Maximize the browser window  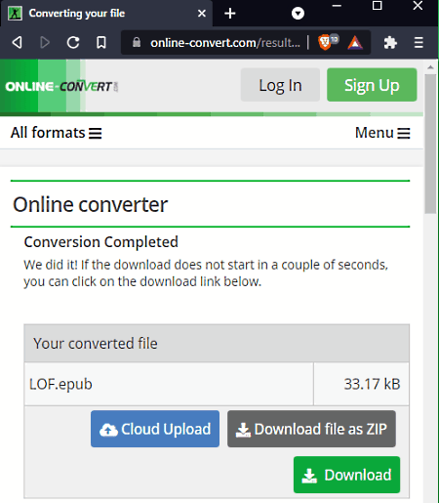pyautogui.click(x=377, y=6)
